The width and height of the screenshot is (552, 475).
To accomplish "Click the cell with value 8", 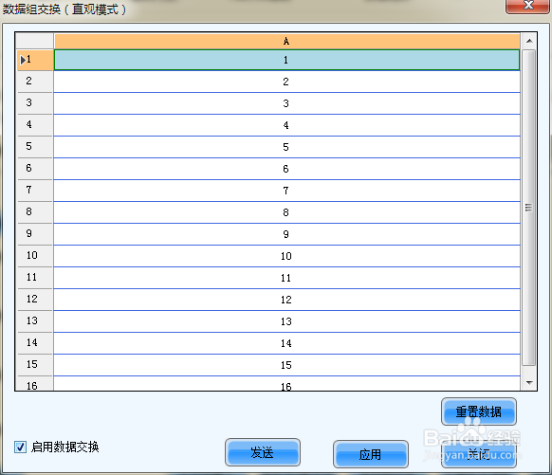I will pos(287,212).
